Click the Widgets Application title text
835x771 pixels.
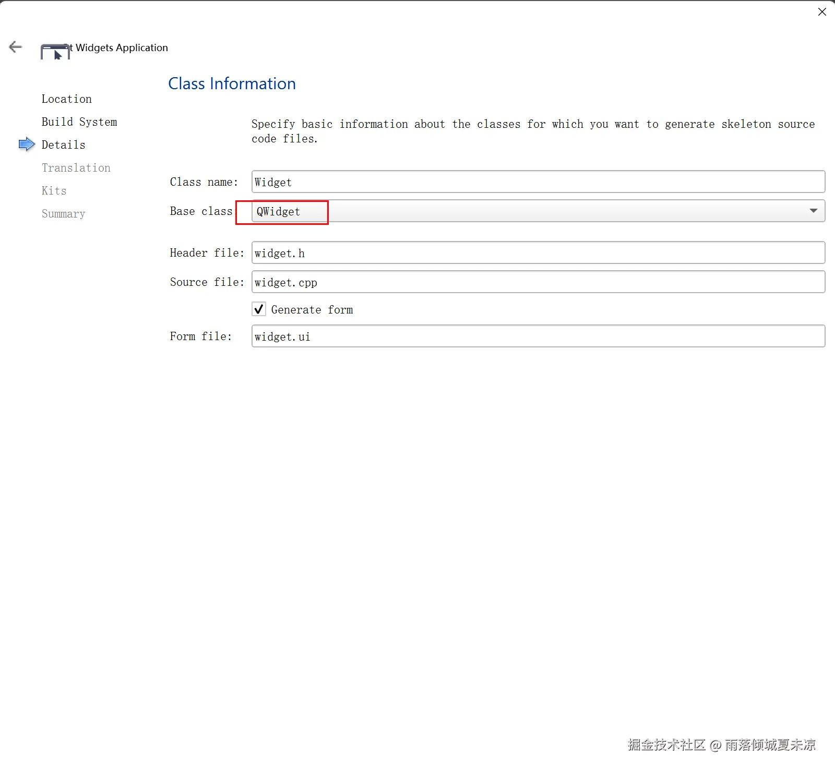[122, 47]
